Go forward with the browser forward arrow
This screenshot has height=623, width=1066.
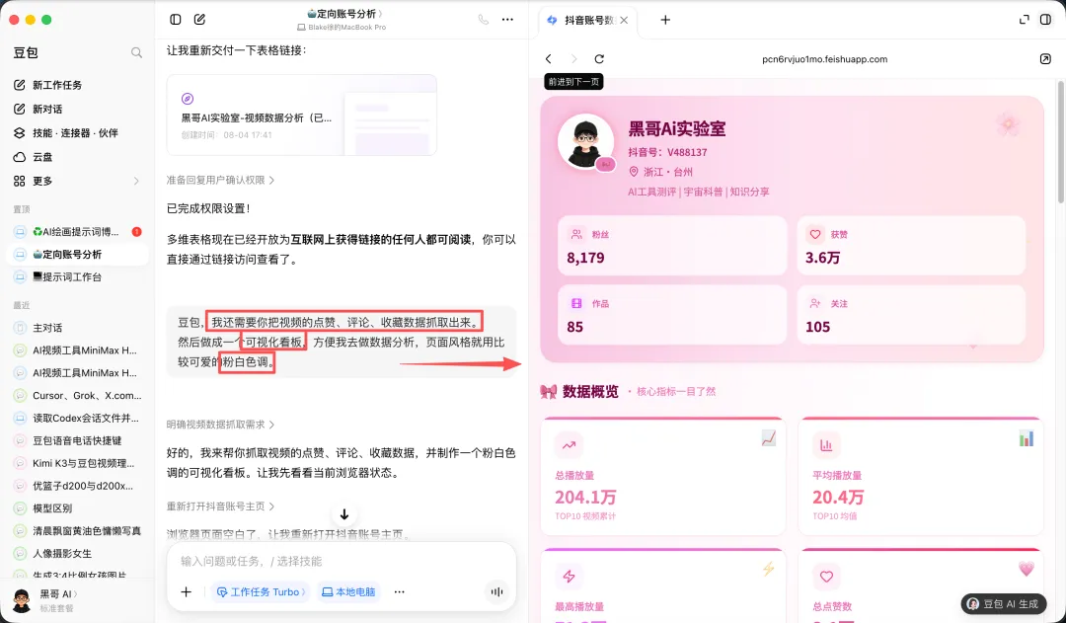point(573,59)
